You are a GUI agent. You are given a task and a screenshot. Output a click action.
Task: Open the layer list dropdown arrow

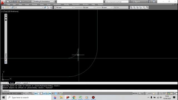[x=43, y=7]
